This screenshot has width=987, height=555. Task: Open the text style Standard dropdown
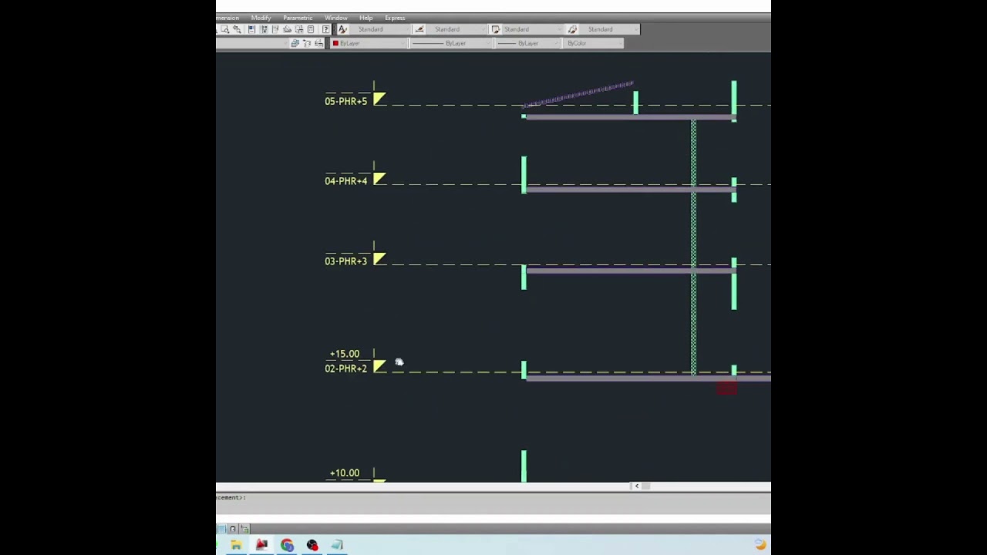pos(380,29)
